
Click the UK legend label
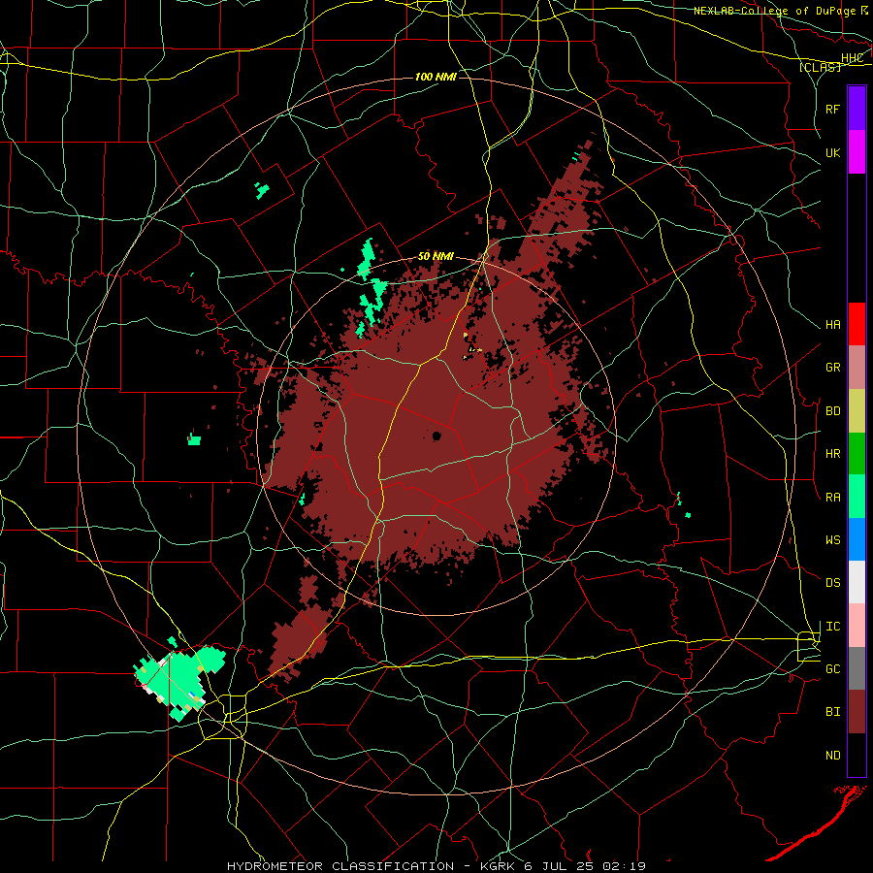pyautogui.click(x=832, y=152)
